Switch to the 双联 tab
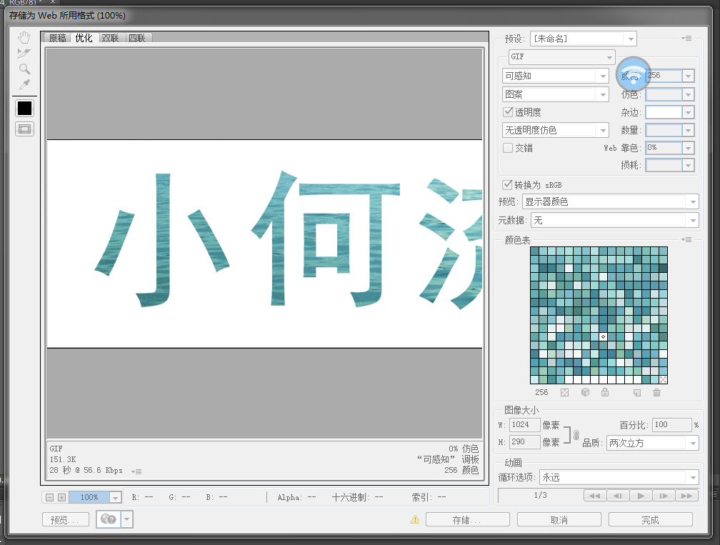720x545 pixels. 110,38
